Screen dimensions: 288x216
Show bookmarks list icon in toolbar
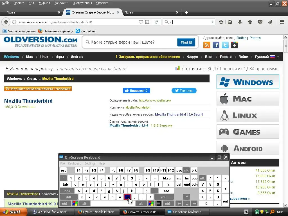[230, 22]
